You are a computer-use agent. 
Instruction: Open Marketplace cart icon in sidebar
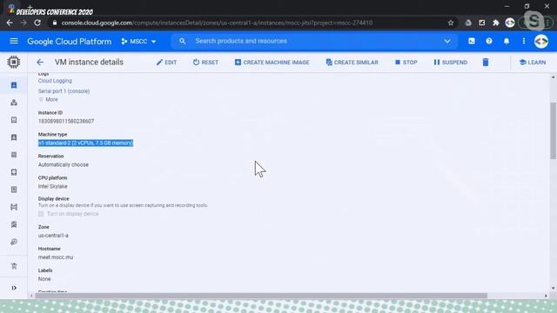coord(14,266)
